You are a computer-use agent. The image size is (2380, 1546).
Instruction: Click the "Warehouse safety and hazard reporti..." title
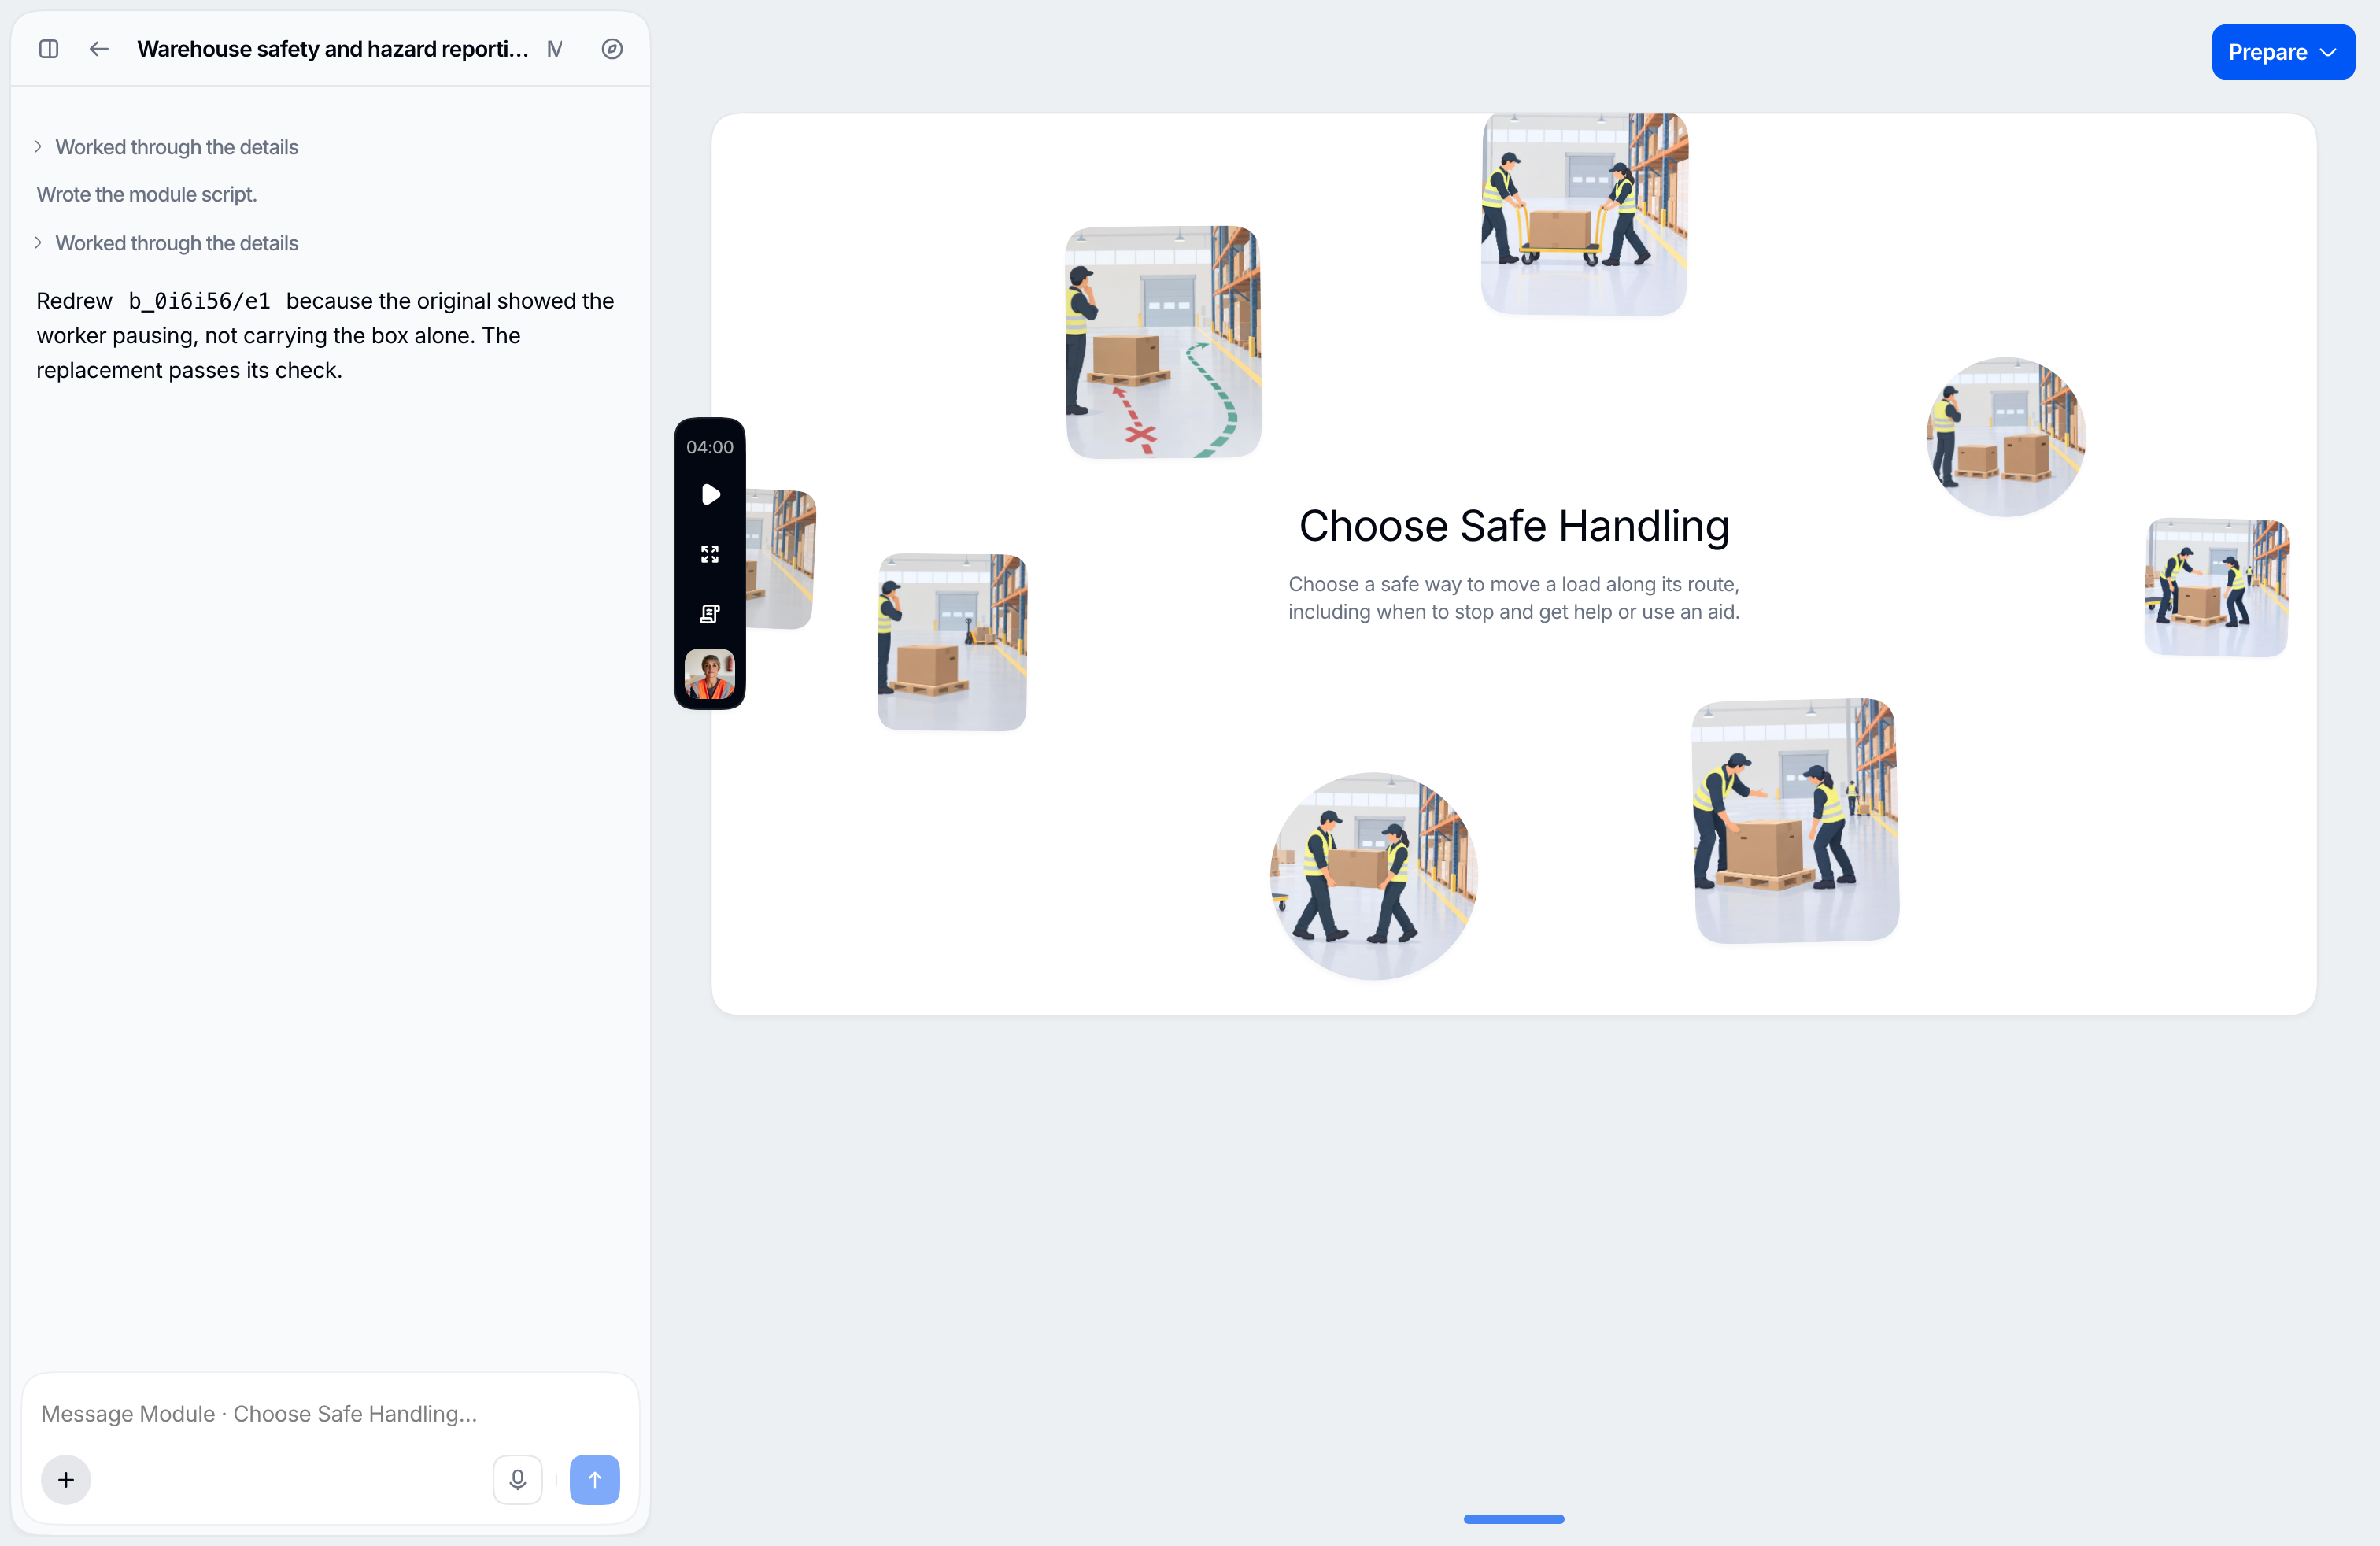333,49
